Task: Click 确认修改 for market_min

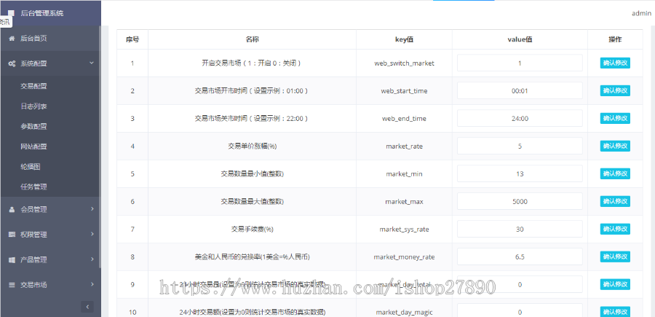Action: 615,173
